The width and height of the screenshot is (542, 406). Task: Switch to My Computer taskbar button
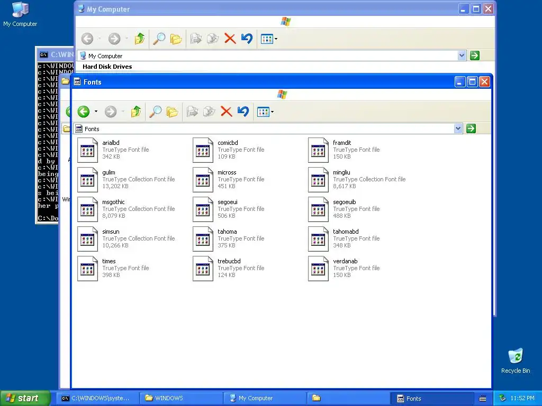(x=265, y=399)
